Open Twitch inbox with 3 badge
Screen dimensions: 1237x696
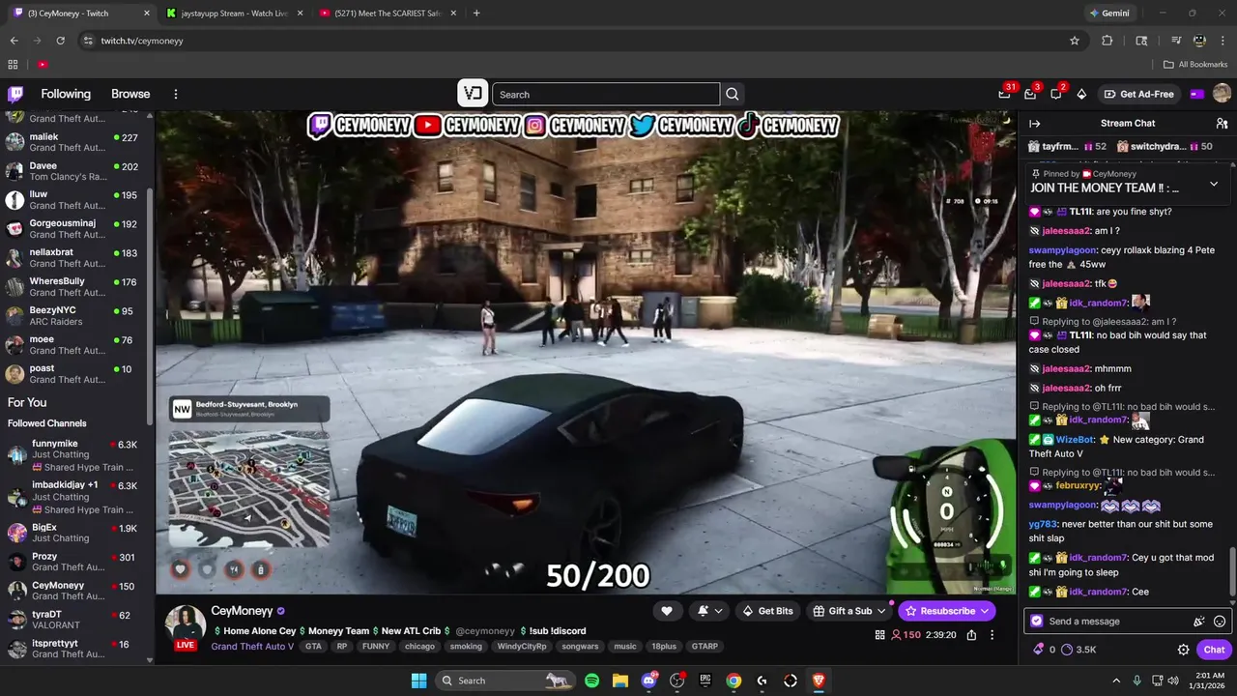[x=1030, y=94]
